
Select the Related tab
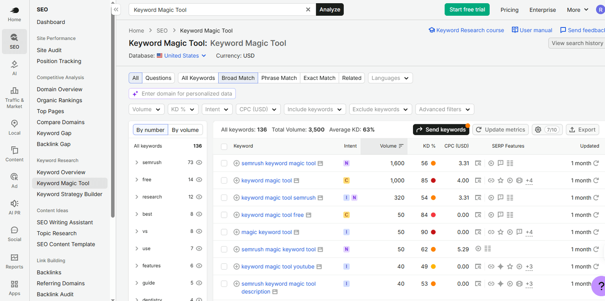point(352,78)
